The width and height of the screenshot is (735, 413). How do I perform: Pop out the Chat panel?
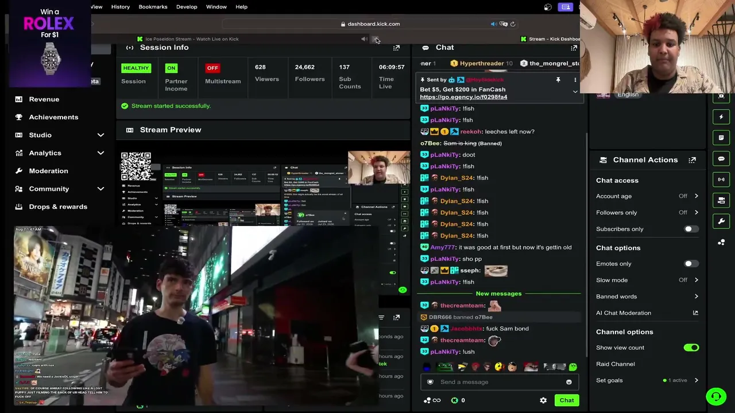pos(574,48)
